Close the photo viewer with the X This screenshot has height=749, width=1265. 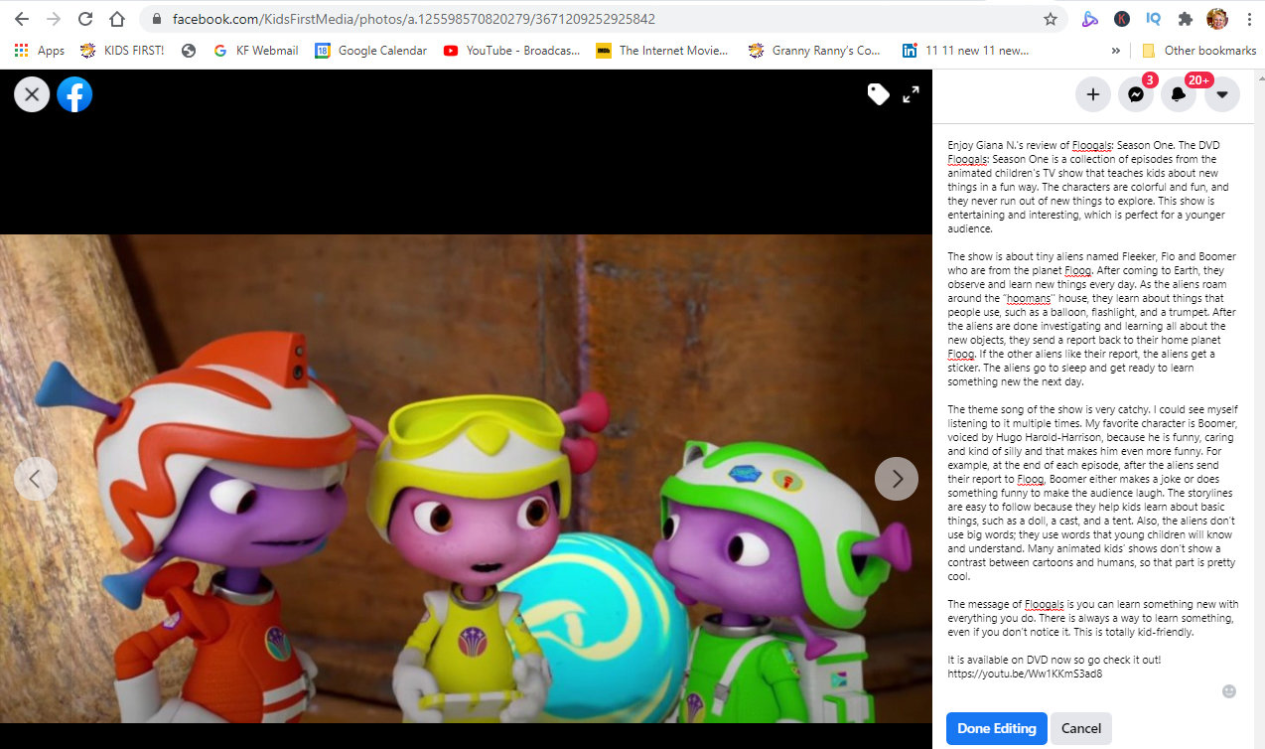pos(32,94)
